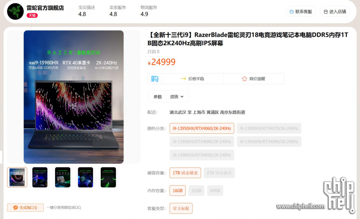Click the 卖家服务 4.8 rating
Screen dimensions: 360x219
[118, 11]
